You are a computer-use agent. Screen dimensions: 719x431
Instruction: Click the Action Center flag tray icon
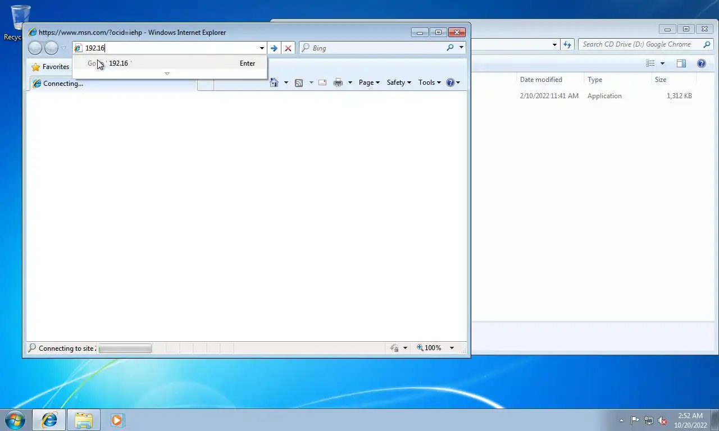[635, 420]
